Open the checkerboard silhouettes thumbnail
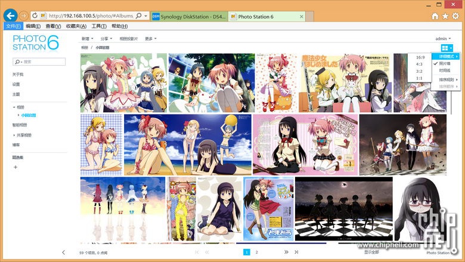 [x=344, y=209]
